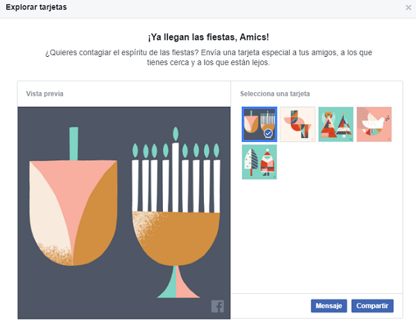Select the Hanukkah dreidel and menorah card
416x323 pixels.
coord(259,125)
